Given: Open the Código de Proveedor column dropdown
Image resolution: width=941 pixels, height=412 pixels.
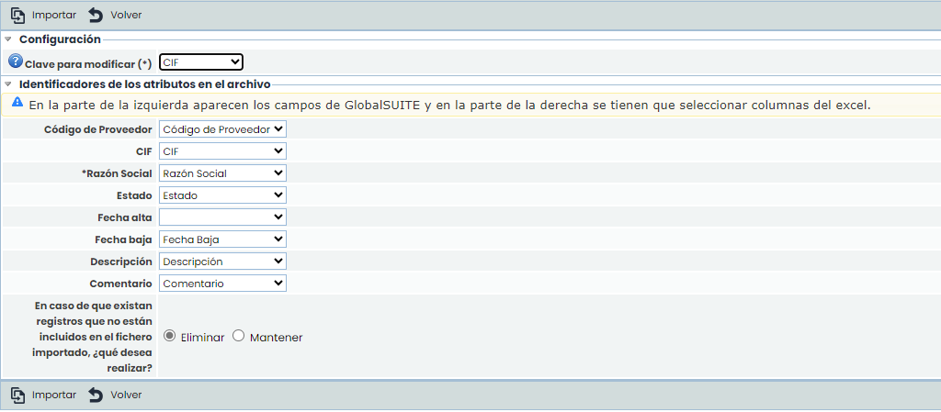Looking at the screenshot, I should click(x=222, y=129).
